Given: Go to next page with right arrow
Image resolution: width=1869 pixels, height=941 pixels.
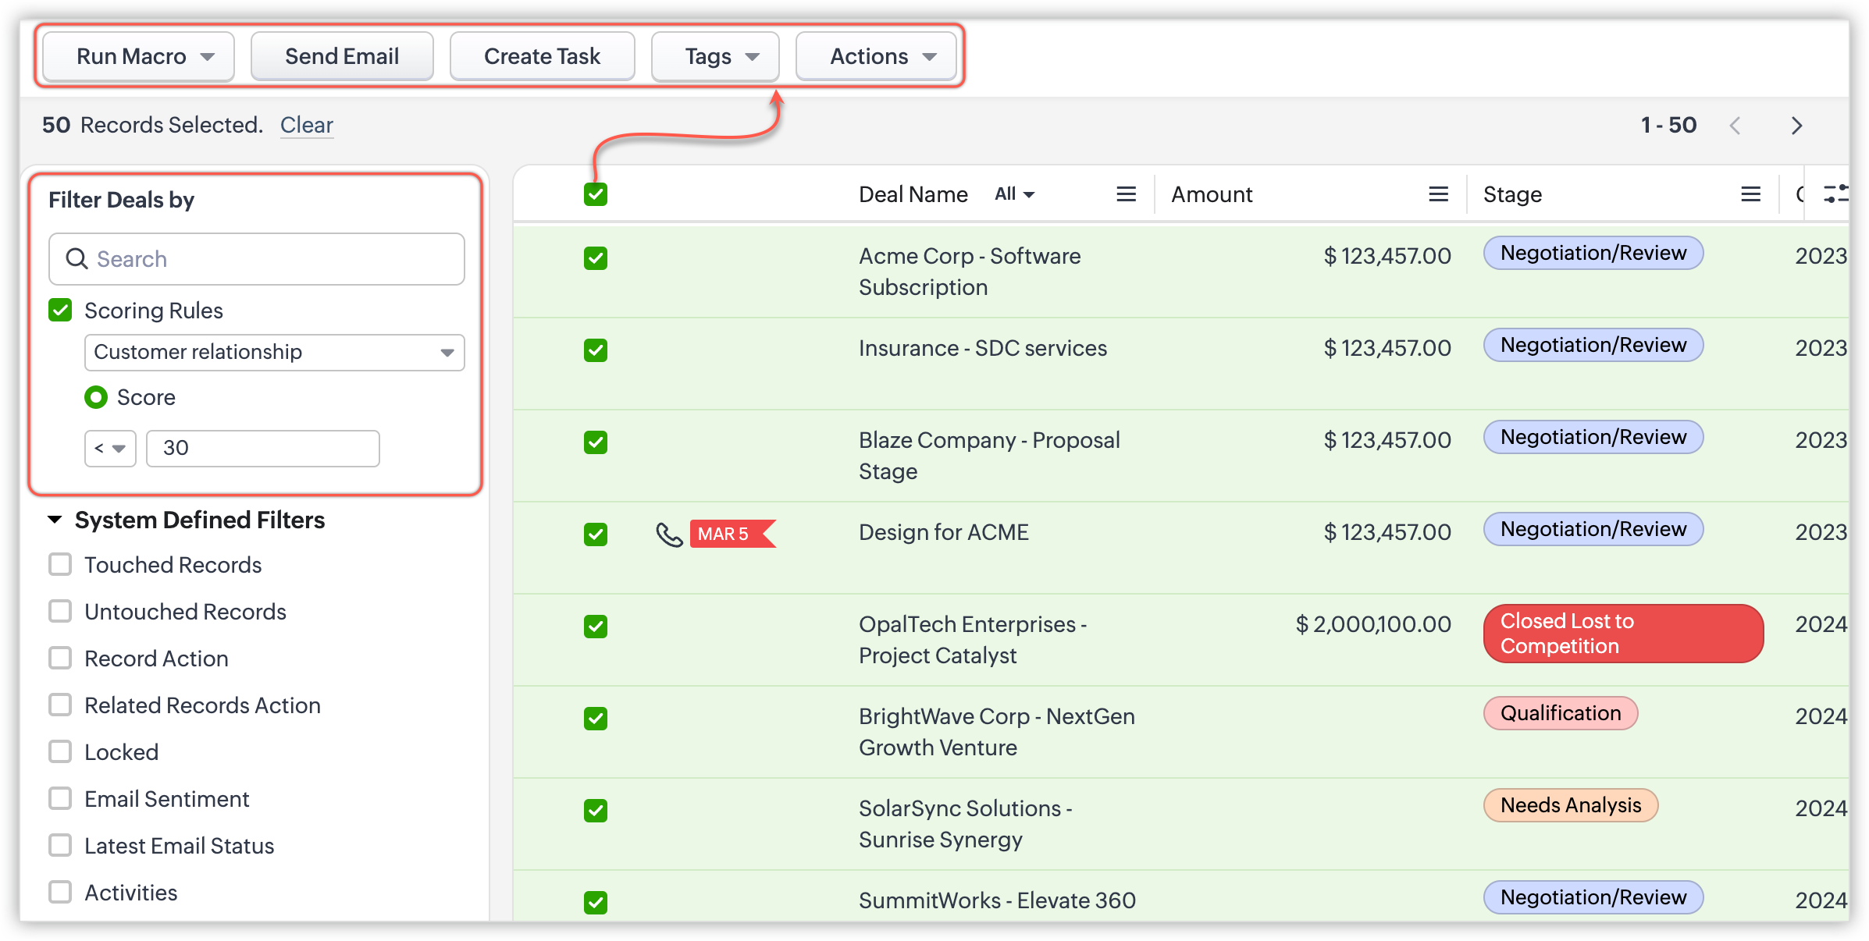Looking at the screenshot, I should tap(1796, 126).
